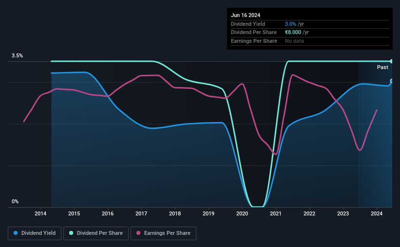Click the teal endpoint marker on Dividend Per Share line
Image resolution: width=400 pixels, height=247 pixels.
pos(392,61)
